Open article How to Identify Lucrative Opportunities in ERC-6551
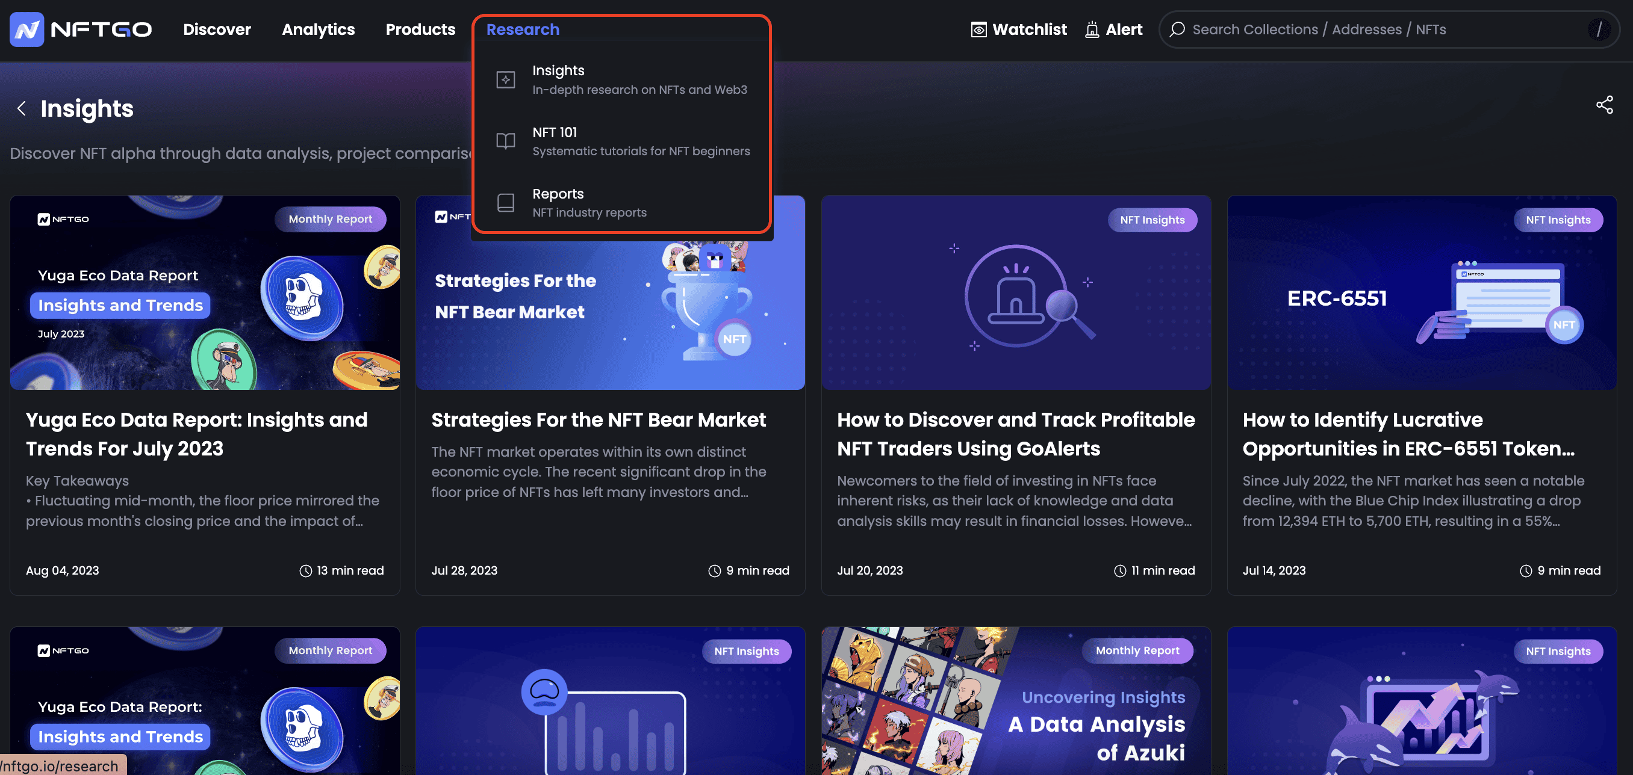This screenshot has height=775, width=1633. (1408, 434)
